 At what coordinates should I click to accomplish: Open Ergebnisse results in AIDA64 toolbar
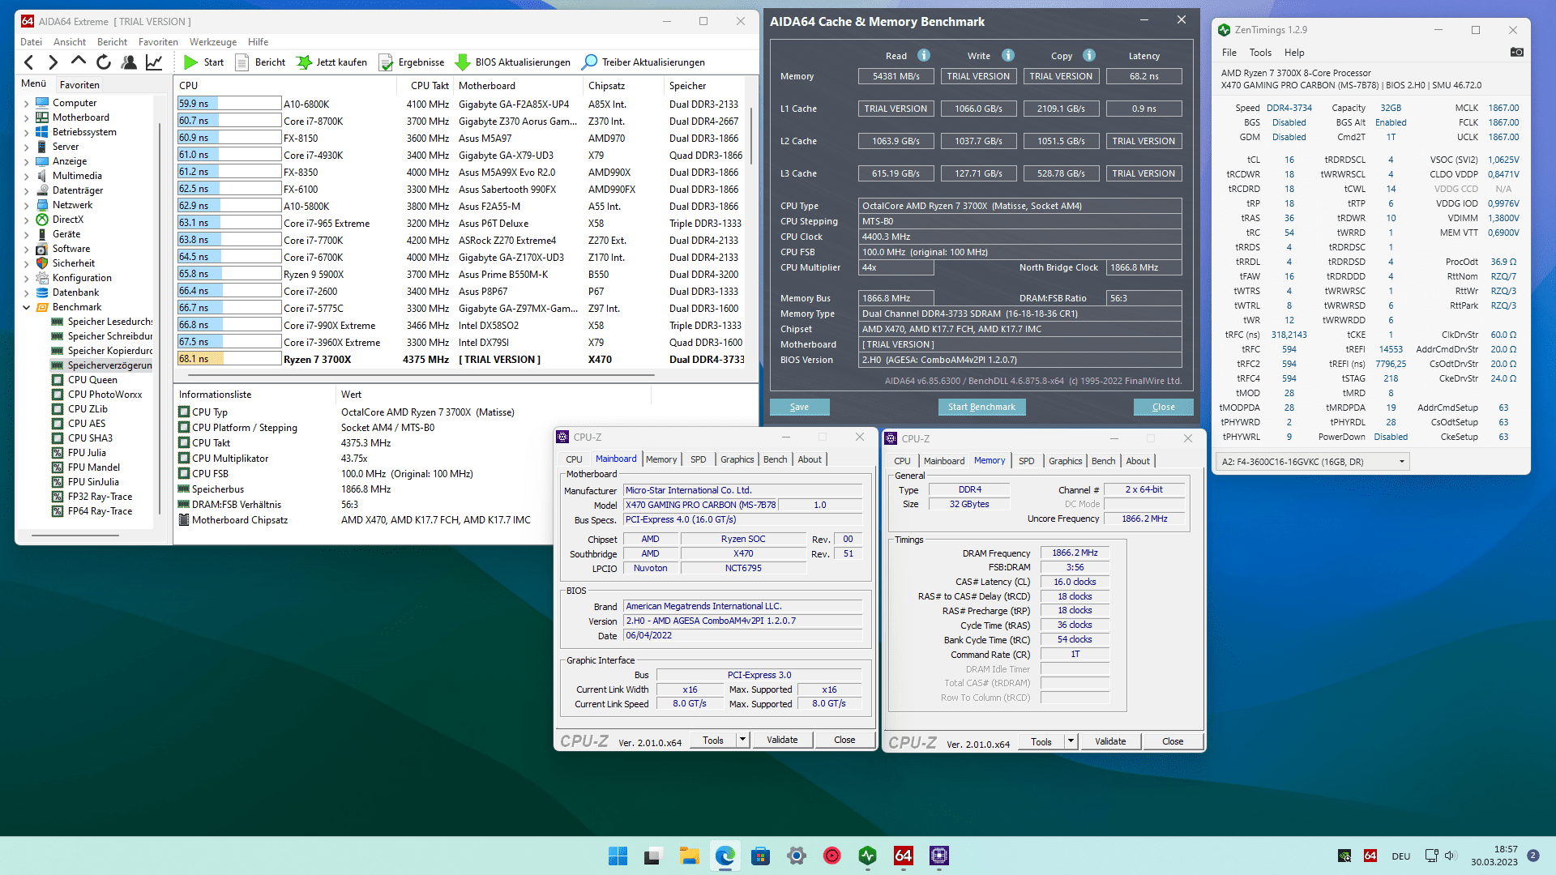[x=412, y=62]
